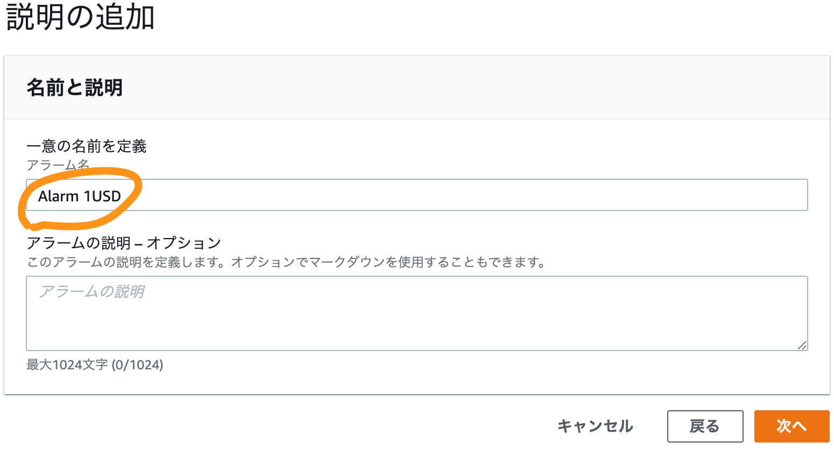The height and width of the screenshot is (449, 834).
Task: Click the 最大1024文字 (0/1024) character counter
Action: click(x=95, y=365)
